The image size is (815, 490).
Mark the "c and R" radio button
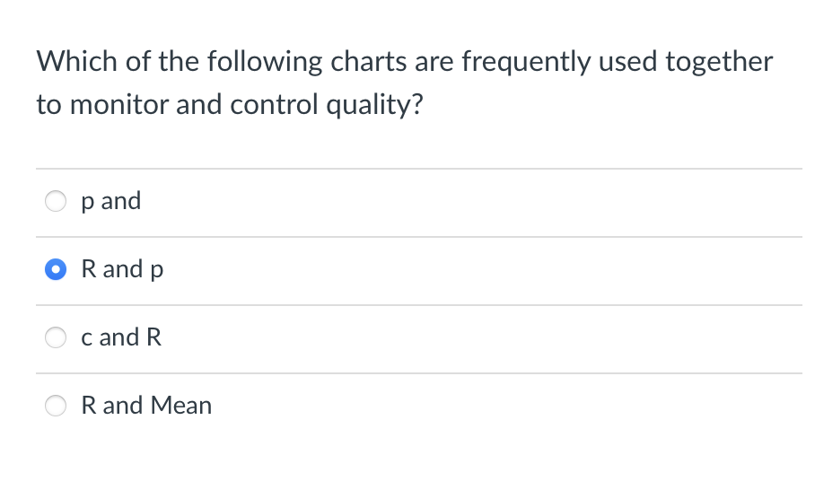click(x=57, y=337)
